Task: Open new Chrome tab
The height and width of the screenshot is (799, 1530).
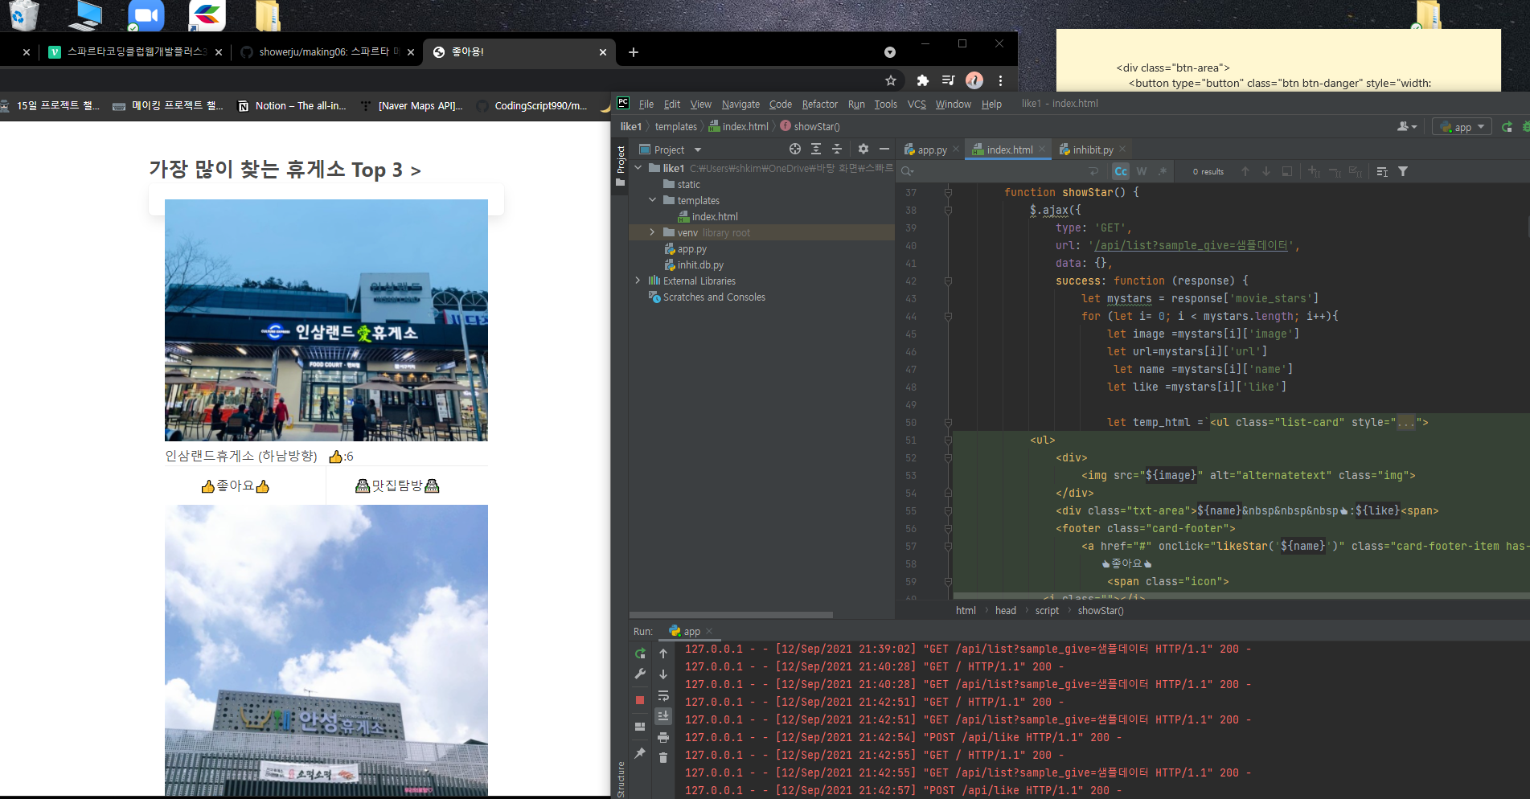Action: (634, 52)
